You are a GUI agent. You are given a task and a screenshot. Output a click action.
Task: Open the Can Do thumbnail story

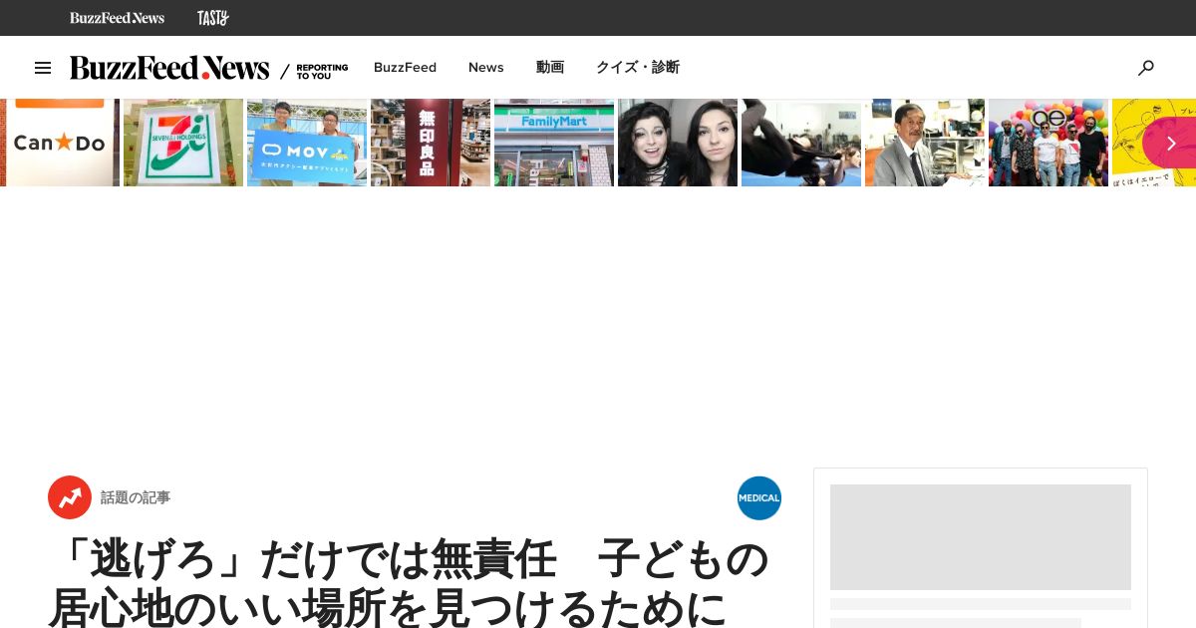(60, 143)
